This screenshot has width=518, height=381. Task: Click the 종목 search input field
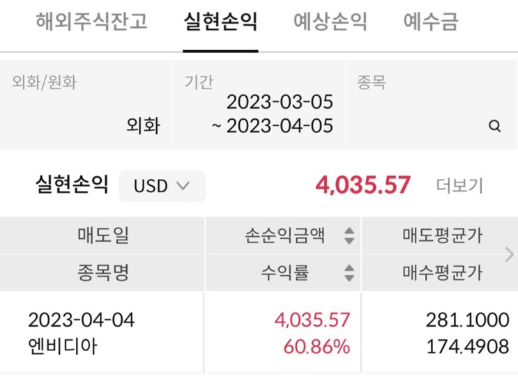(432, 104)
